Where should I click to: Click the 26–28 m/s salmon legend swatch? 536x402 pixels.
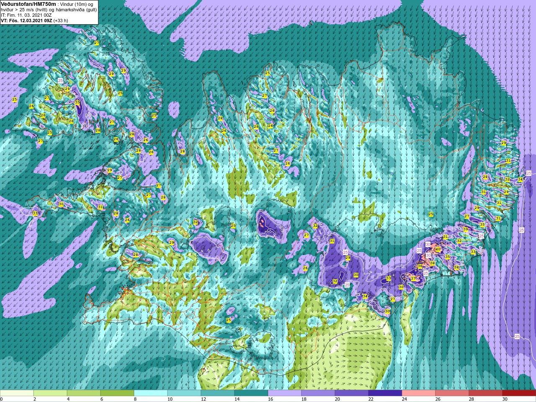[x=452, y=393]
